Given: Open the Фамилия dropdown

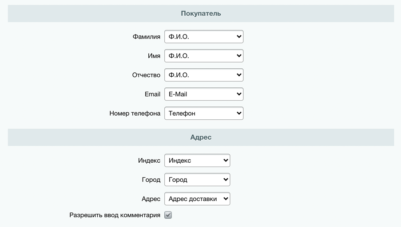Looking at the screenshot, I should [x=203, y=37].
